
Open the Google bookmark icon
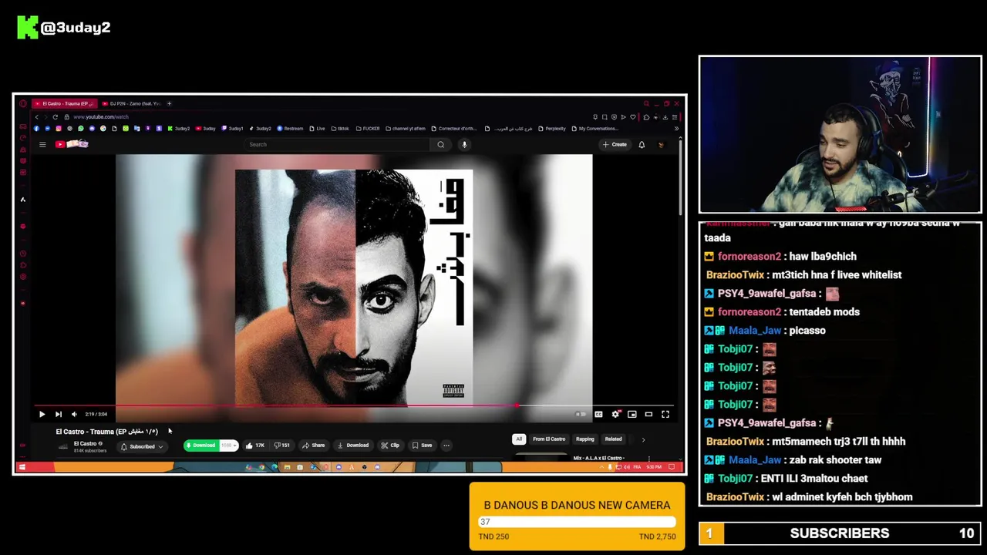tap(103, 129)
